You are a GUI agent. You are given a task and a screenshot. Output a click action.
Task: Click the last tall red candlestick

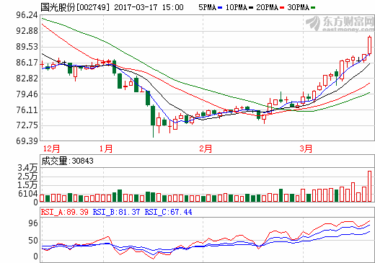click(369, 45)
